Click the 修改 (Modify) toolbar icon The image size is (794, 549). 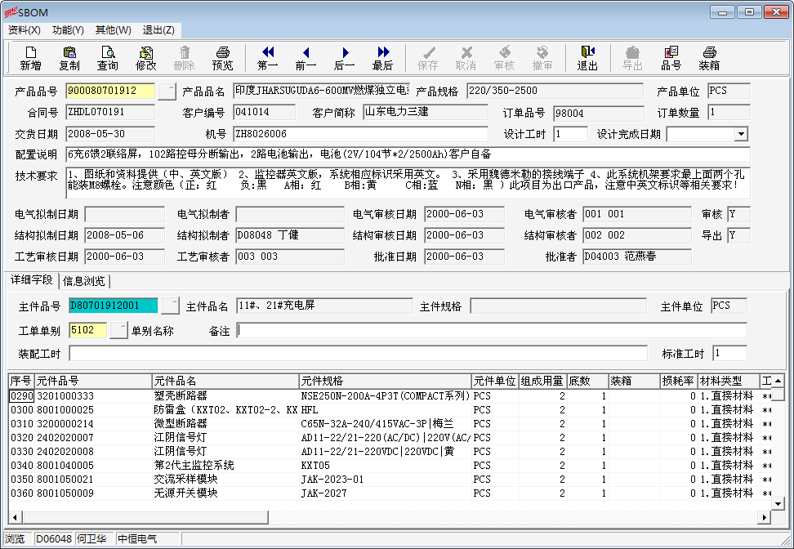pos(146,58)
